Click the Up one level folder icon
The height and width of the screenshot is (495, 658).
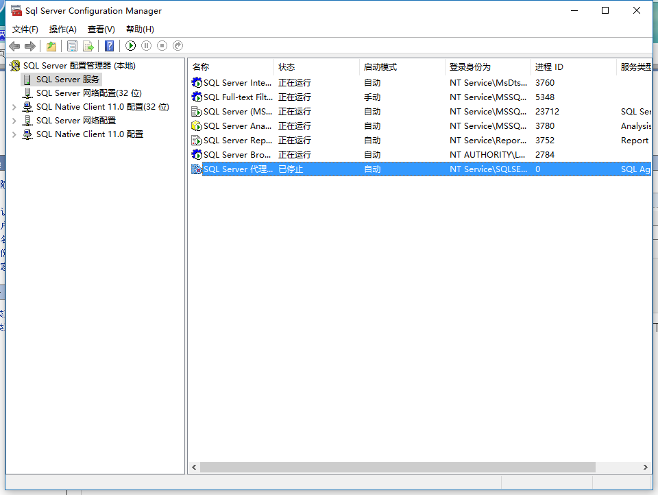pos(51,46)
